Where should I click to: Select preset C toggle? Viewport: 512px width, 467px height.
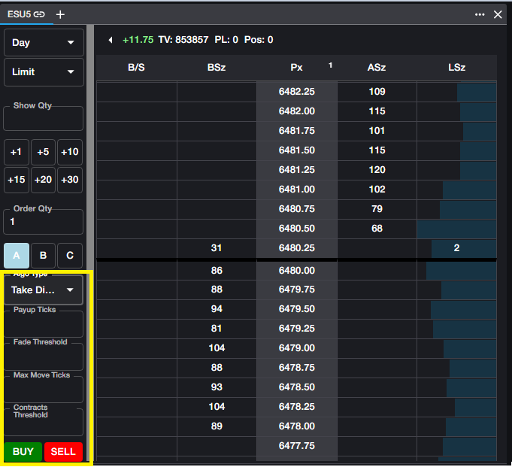point(70,256)
